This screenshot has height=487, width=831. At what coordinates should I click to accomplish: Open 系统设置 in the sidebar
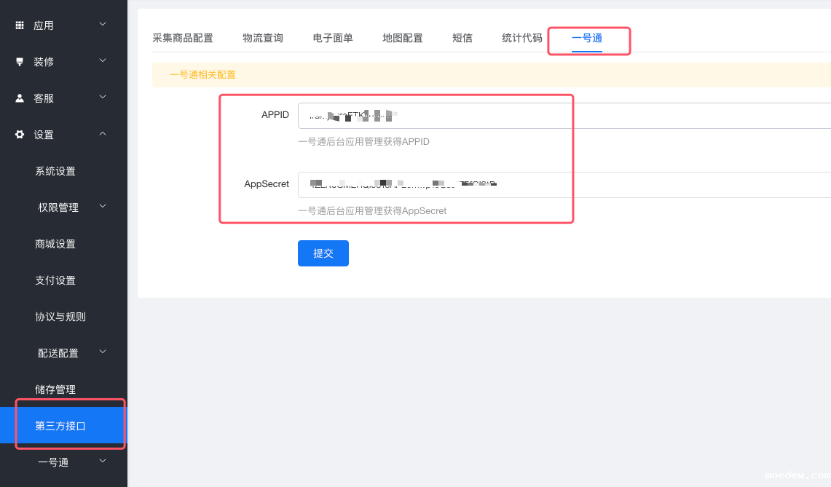tap(55, 171)
